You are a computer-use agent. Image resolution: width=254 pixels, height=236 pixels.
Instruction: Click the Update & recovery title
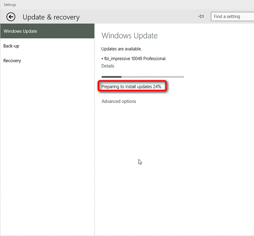[x=51, y=17]
